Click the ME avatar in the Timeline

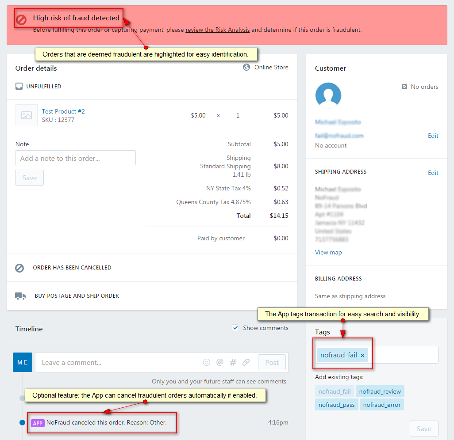coord(22,361)
